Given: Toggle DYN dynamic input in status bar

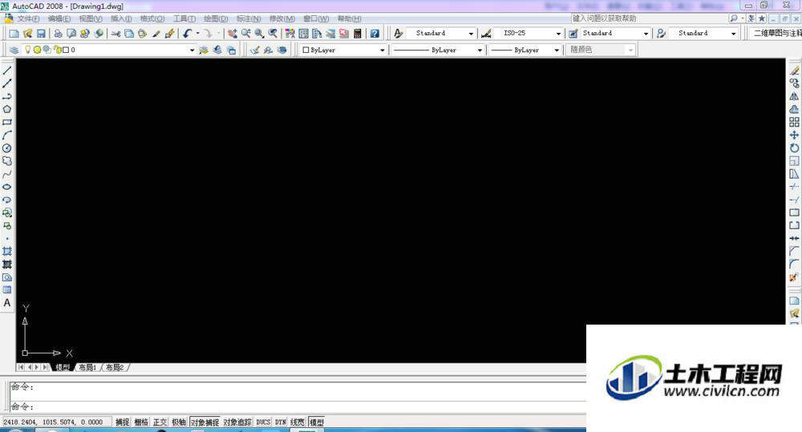Looking at the screenshot, I should (x=280, y=422).
